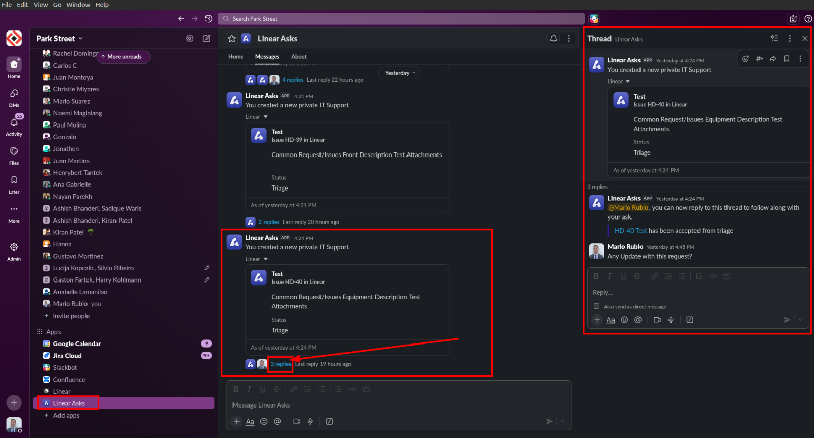Open the Files view in left rail

coord(14,155)
